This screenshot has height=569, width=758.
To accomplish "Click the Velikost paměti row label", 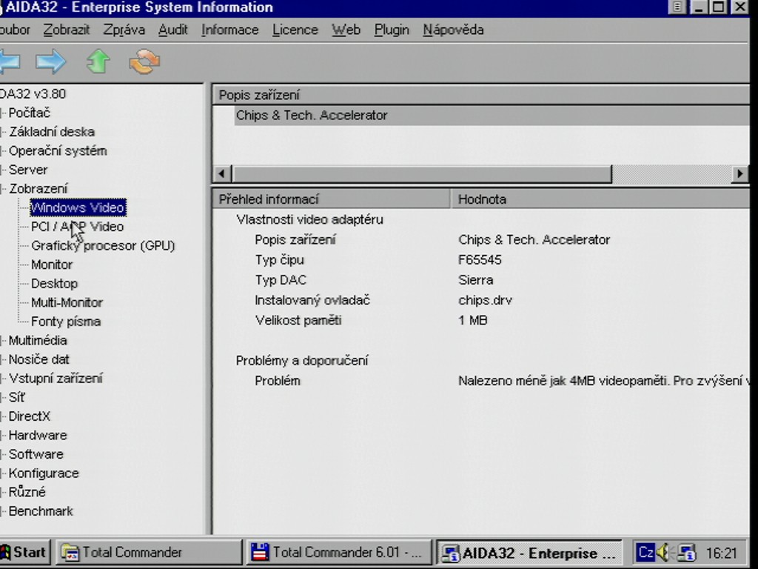I will click(x=298, y=320).
